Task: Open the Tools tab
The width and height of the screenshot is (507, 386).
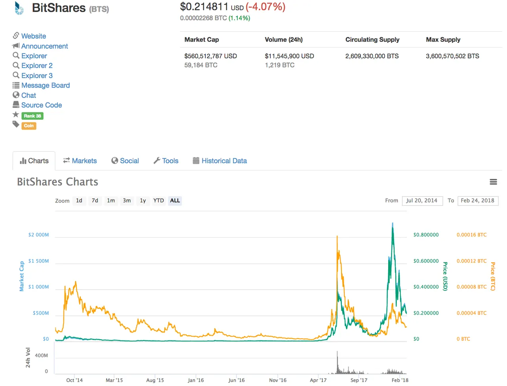Action: [x=166, y=161]
